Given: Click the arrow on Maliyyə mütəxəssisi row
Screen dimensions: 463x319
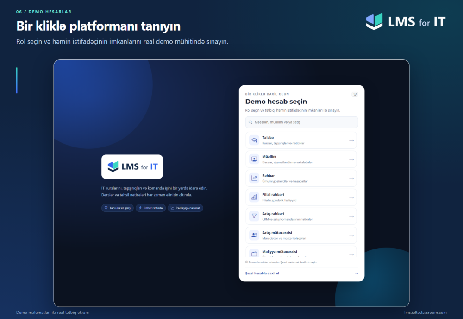Looking at the screenshot, I should (x=351, y=255).
